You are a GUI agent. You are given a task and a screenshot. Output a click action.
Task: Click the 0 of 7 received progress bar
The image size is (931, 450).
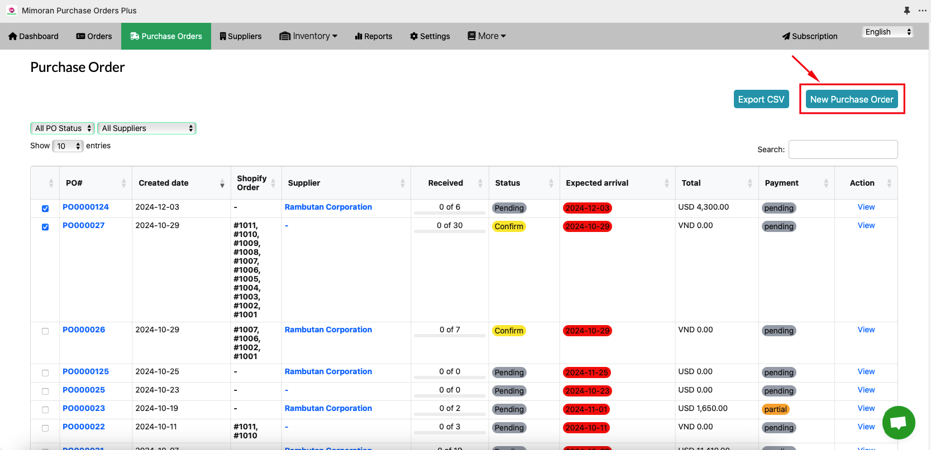pyautogui.click(x=450, y=336)
